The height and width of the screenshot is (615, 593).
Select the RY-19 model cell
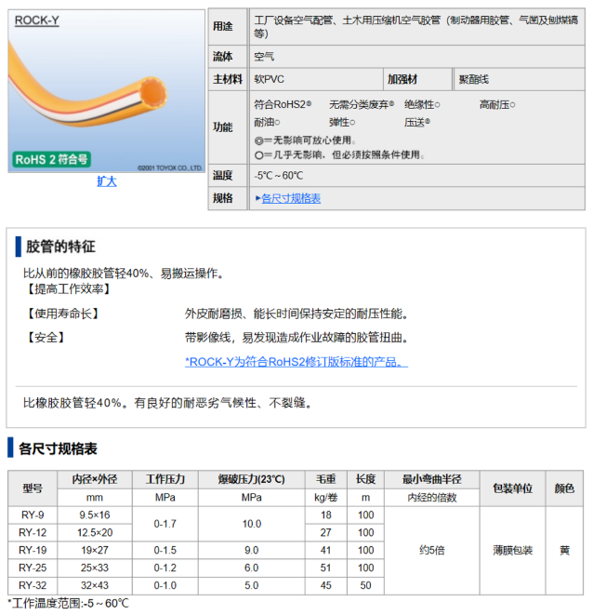tap(33, 550)
